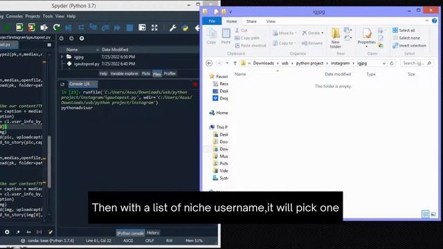Image resolution: width=443 pixels, height=249 pixels.
Task: Collapse the Explorer ribbon with chevron
Action: [426, 21]
